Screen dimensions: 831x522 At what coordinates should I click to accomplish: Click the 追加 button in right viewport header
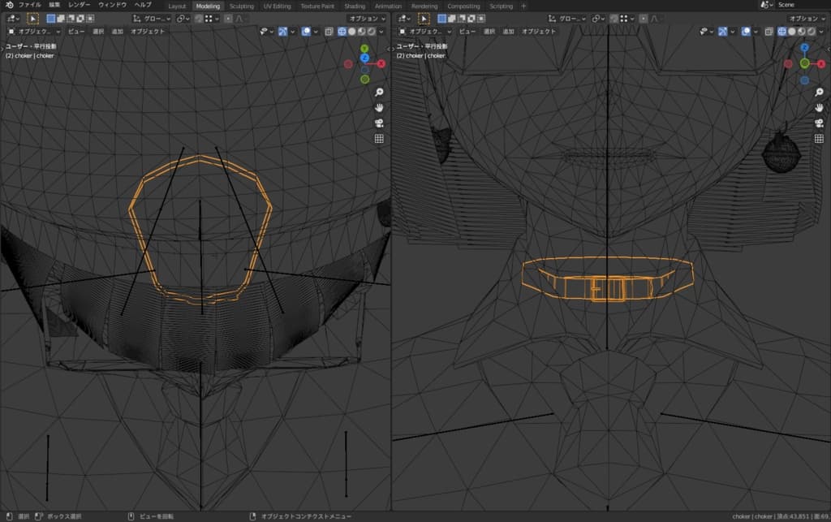pyautogui.click(x=508, y=32)
